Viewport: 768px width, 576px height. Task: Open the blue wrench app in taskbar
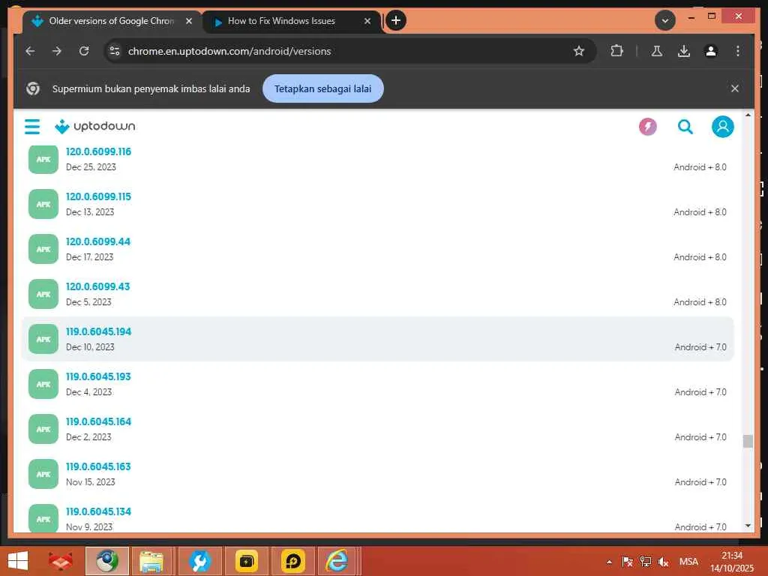point(199,561)
